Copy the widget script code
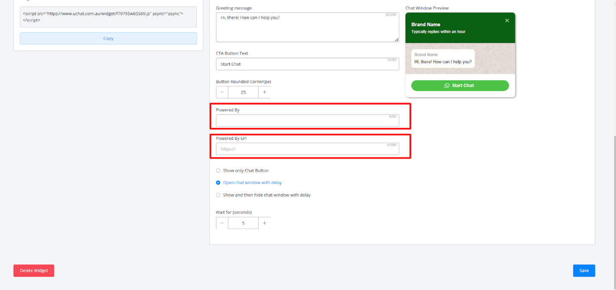This screenshot has width=616, height=290. click(108, 38)
